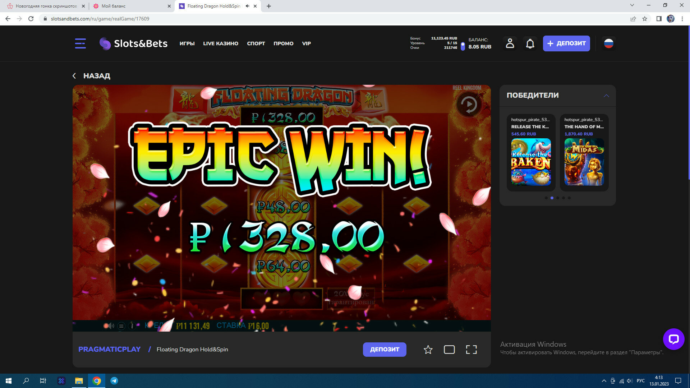Open the LIVE КАЗИНО menu
The image size is (690, 388).
[x=220, y=43]
